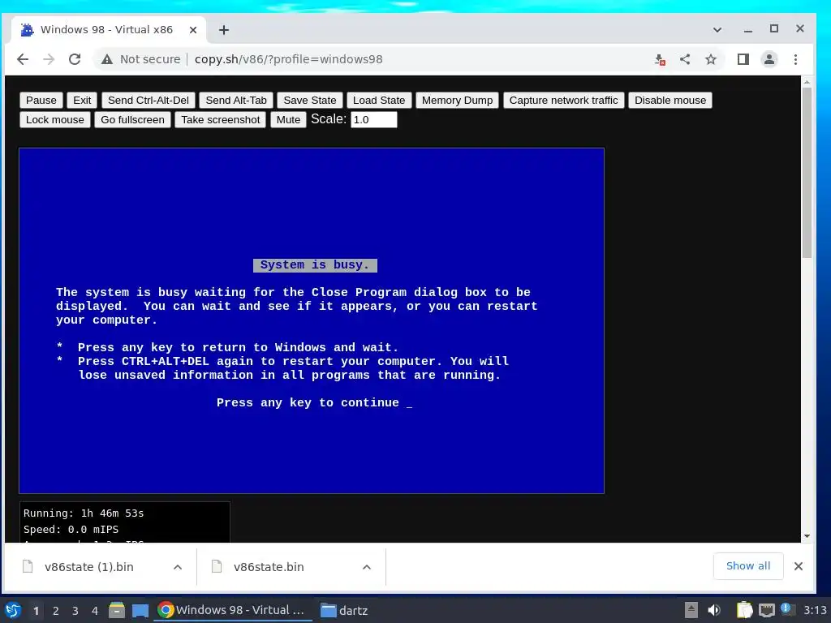Viewport: 831px width, 623px height.
Task: Click the volume speaker tray icon
Action: (x=714, y=610)
